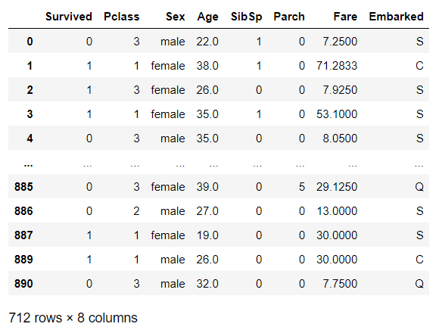The width and height of the screenshot is (442, 330).
Task: Click the age value 38.0
Action: 207,66
